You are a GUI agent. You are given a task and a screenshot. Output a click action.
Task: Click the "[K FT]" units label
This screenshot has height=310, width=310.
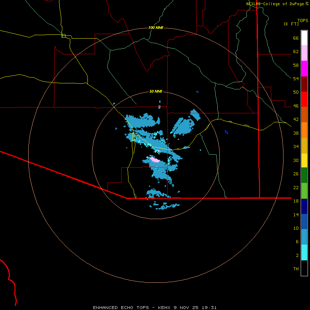(291, 24)
